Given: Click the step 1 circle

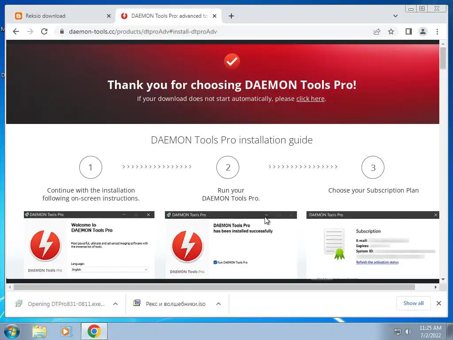Looking at the screenshot, I should coord(90,167).
